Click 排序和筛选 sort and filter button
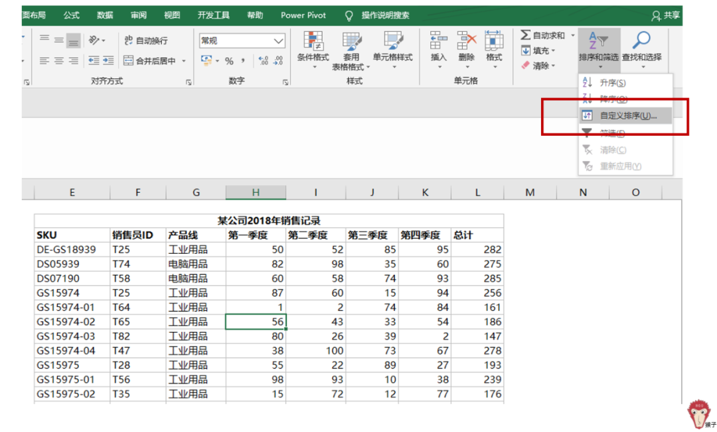This screenshot has width=717, height=432. tap(599, 50)
